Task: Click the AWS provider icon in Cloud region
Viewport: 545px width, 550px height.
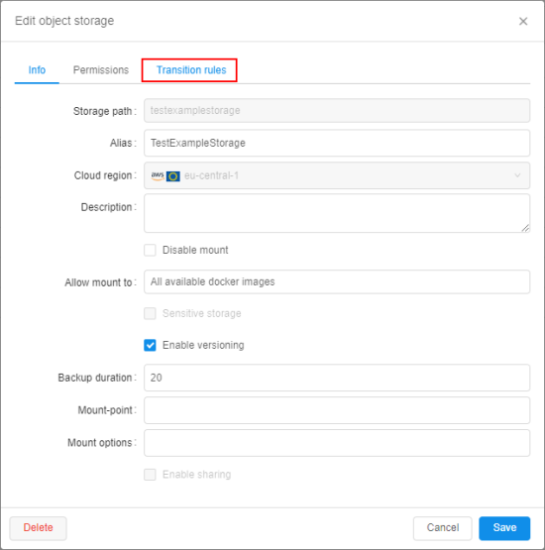Action: (x=158, y=175)
